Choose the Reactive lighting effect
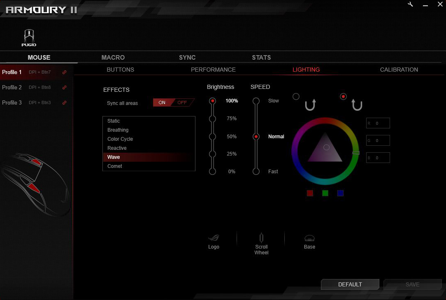The height and width of the screenshot is (300, 446). (x=149, y=148)
